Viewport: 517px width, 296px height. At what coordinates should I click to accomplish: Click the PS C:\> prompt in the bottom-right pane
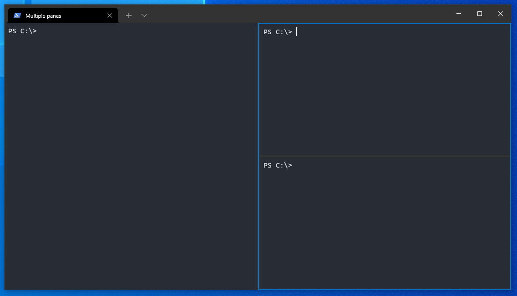click(x=277, y=165)
